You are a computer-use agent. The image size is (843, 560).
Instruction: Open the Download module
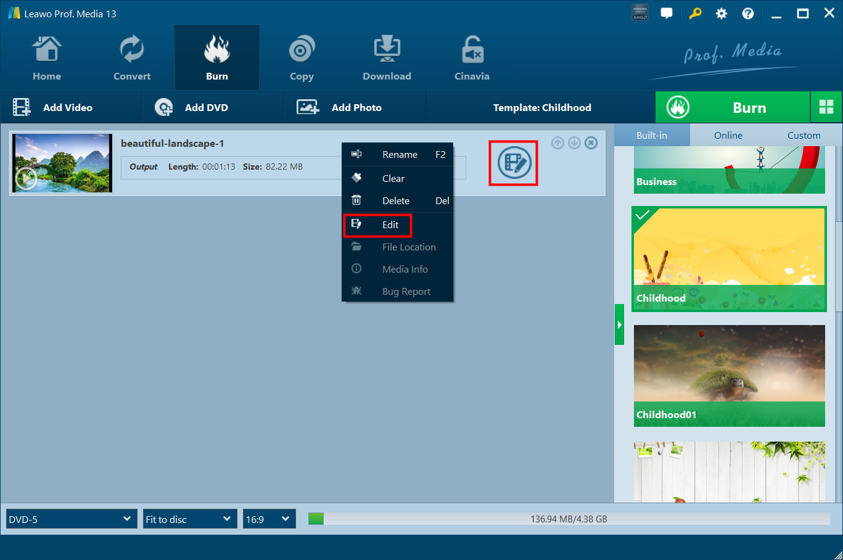(x=387, y=59)
